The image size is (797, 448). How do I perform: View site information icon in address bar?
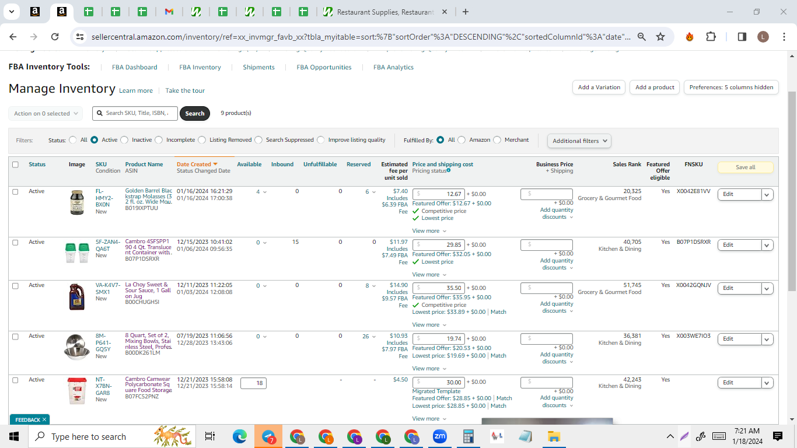tap(80, 37)
